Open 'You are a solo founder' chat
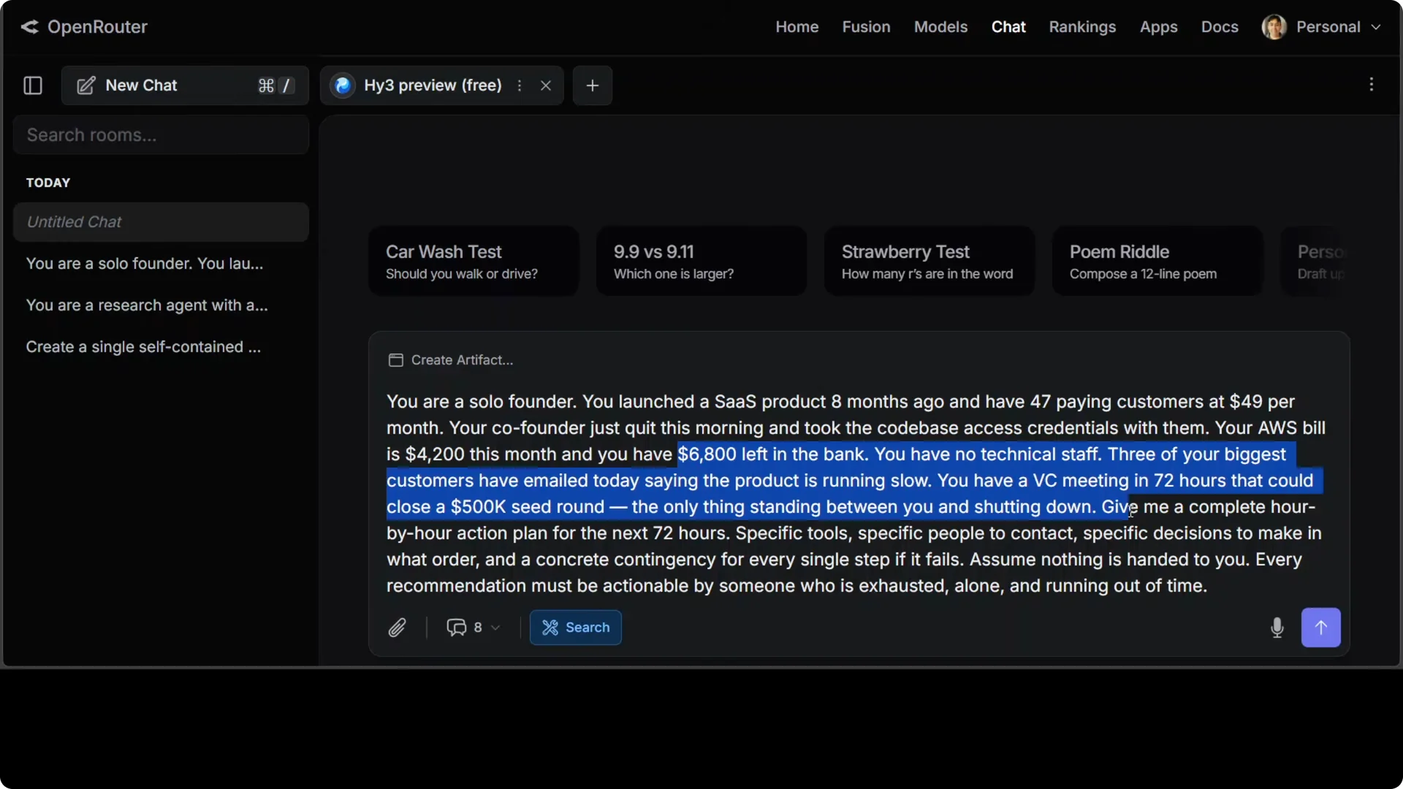The height and width of the screenshot is (789, 1403). coord(161,264)
